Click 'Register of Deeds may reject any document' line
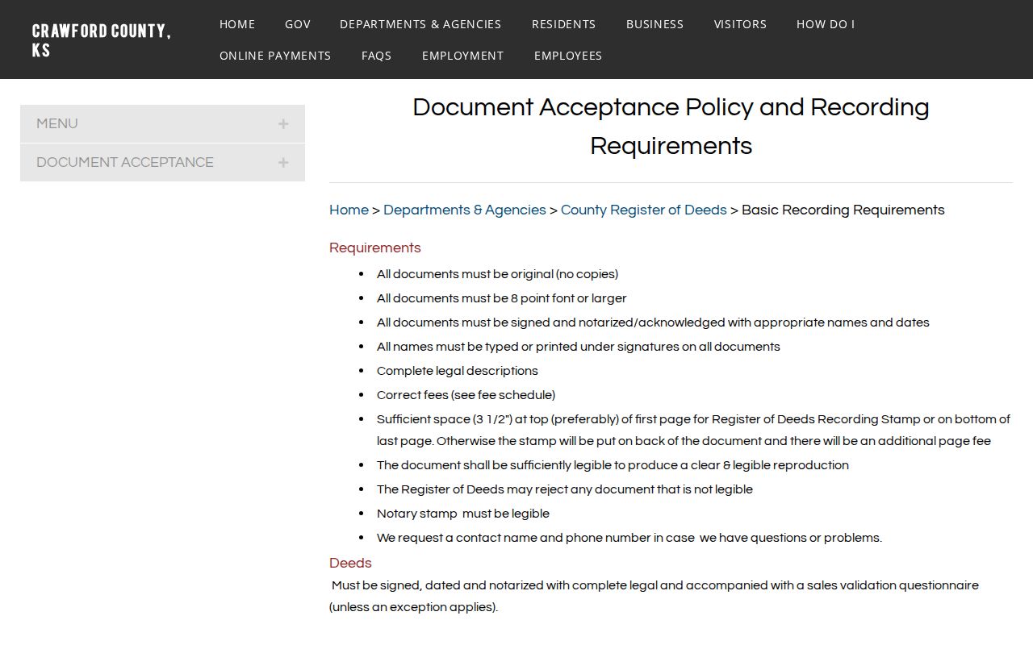Screen dimensions: 1033x645 [x=564, y=489]
